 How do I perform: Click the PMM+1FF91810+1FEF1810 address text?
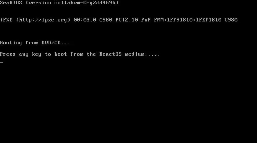point(188,20)
